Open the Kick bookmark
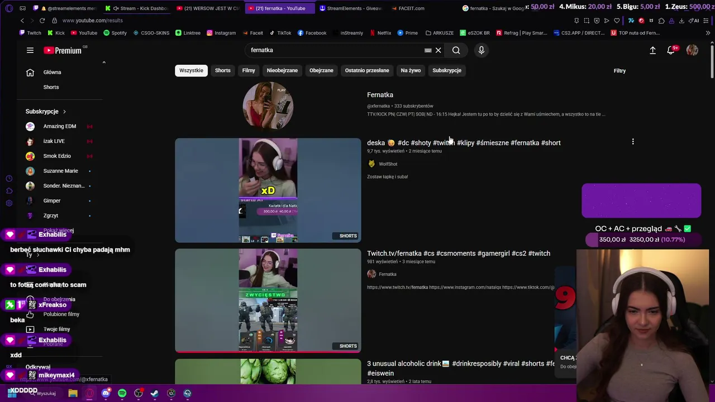 tap(56, 33)
